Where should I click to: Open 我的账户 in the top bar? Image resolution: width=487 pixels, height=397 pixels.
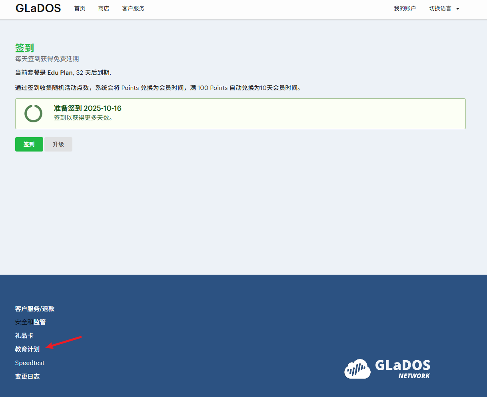(x=405, y=8)
